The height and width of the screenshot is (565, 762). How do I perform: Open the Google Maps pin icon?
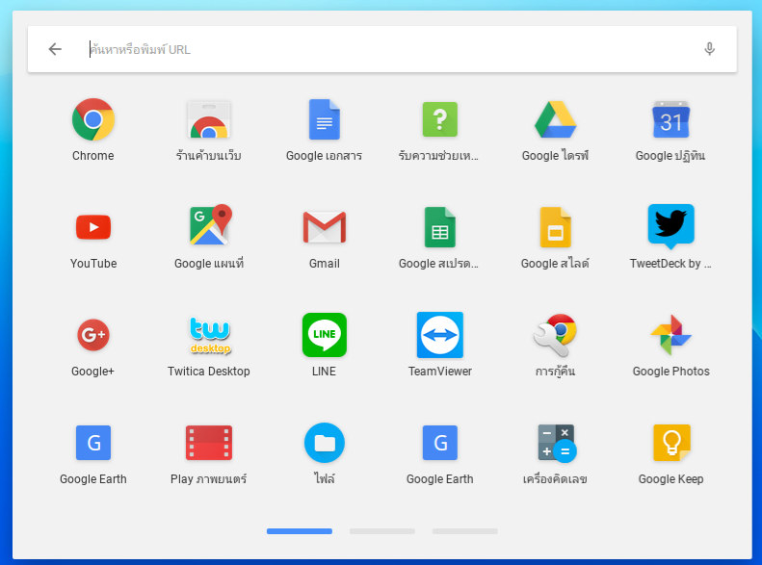click(210, 224)
